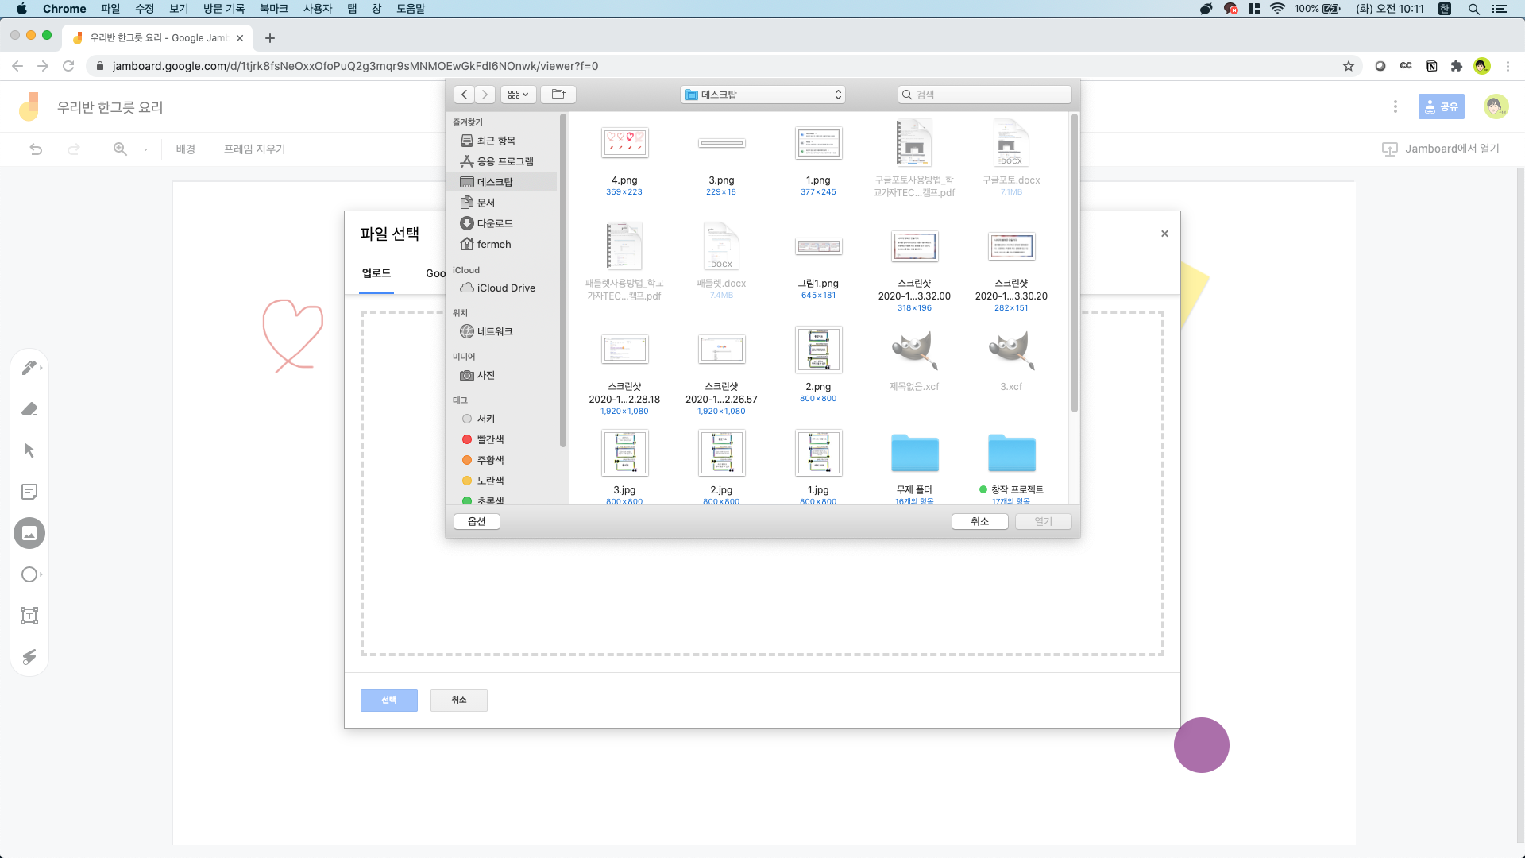The image size is (1525, 858).
Task: Open the 다운로드 sidebar folder
Action: [x=494, y=223]
